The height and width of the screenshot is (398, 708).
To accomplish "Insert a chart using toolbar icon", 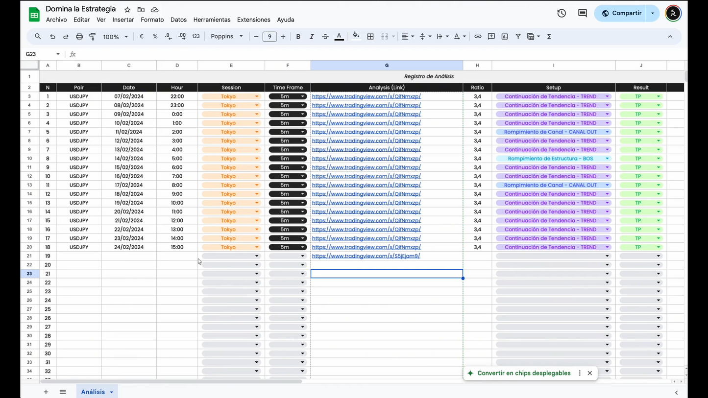I will point(505,37).
